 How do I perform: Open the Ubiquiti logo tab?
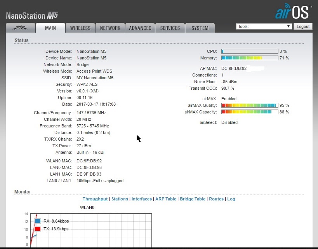(x=21, y=28)
